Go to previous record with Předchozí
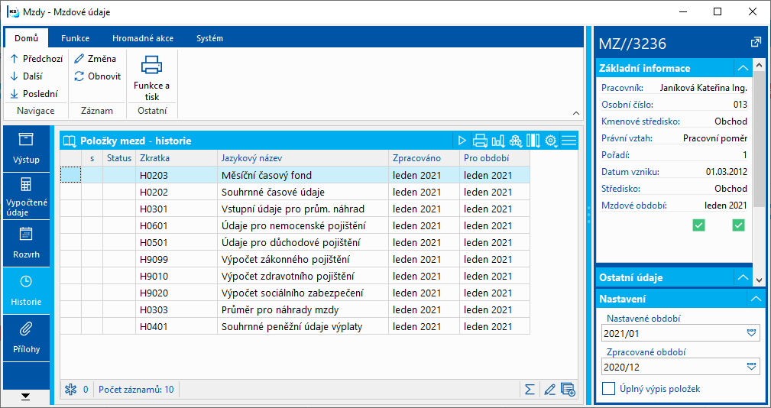 click(x=37, y=59)
